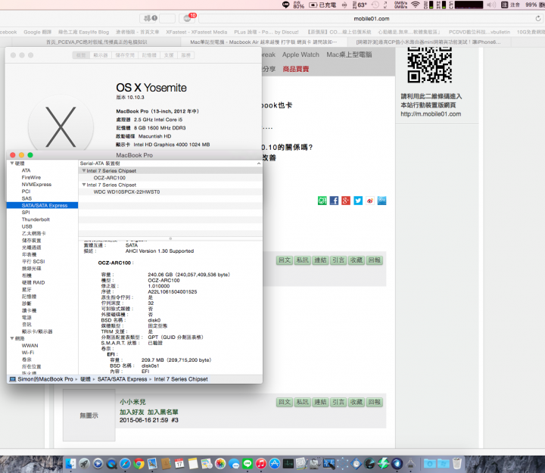The height and width of the screenshot is (473, 545).
Task: Switch to 儲存空間 tab in About This Mac
Action: (125, 55)
